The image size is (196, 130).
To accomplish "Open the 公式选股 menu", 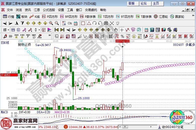I will [x=49, y=10].
